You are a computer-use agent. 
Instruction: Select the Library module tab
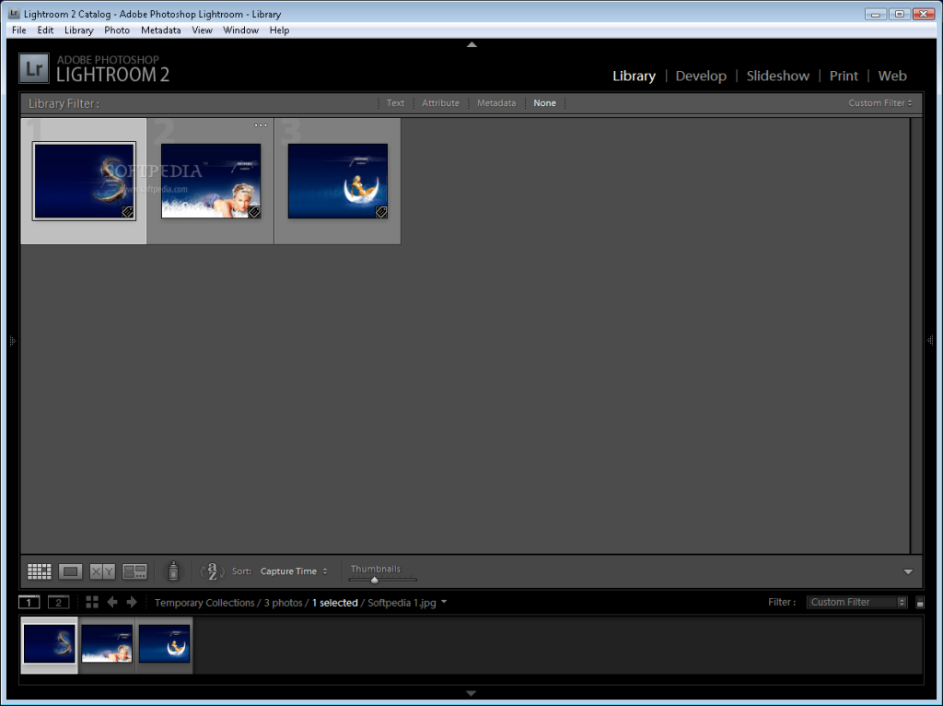(x=634, y=76)
